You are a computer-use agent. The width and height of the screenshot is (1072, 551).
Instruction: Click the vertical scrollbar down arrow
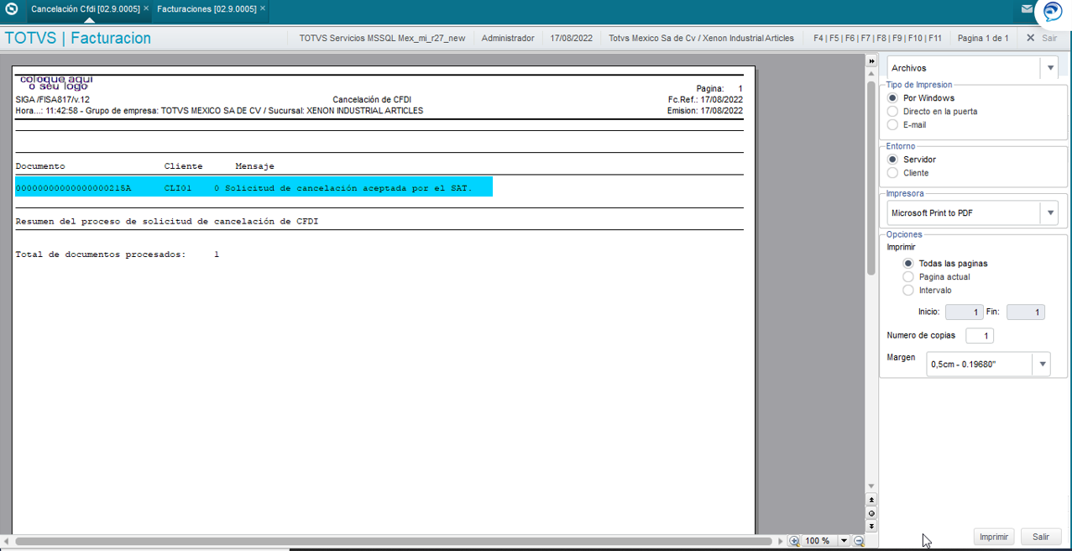click(871, 486)
